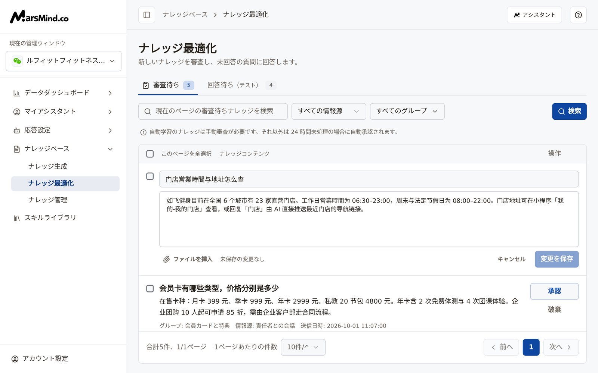Click the 门店营業時間 title input field

point(369,179)
